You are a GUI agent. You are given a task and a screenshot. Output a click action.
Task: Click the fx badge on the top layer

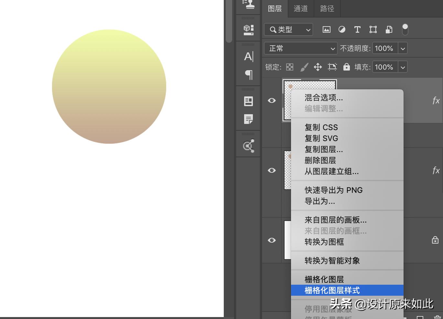(436, 101)
